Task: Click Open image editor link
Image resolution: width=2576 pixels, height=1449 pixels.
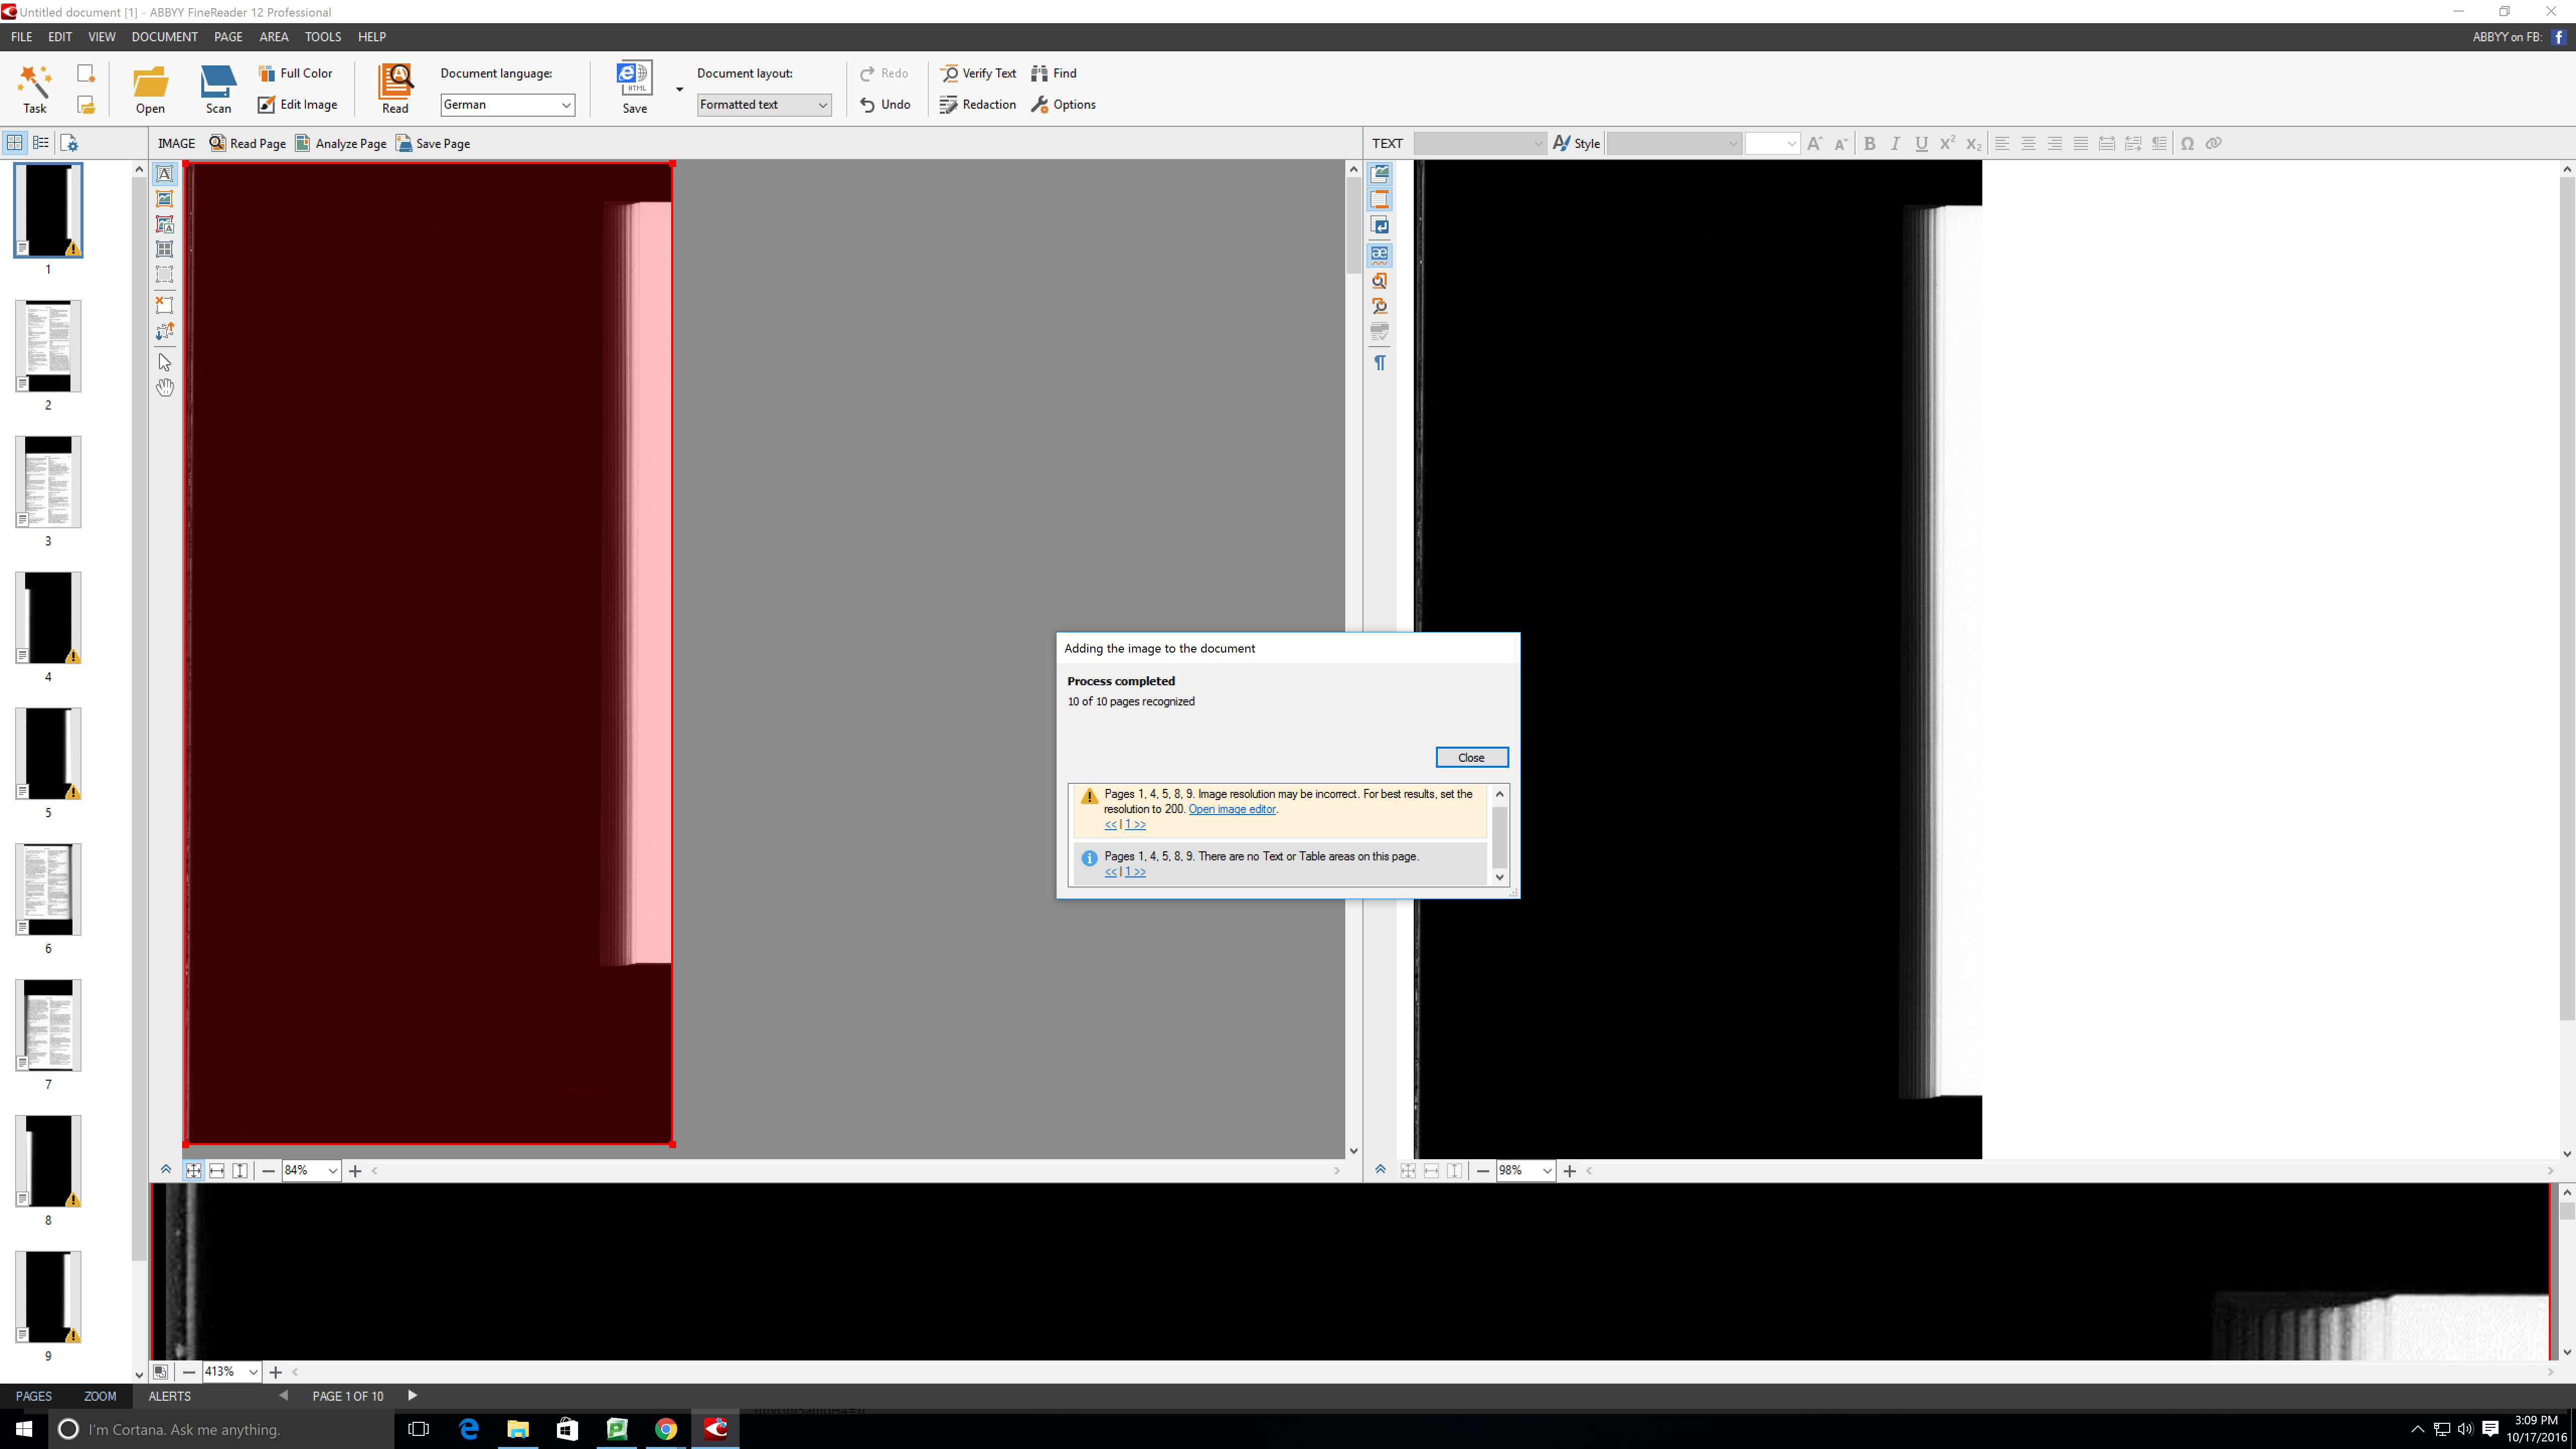Action: click(1231, 809)
